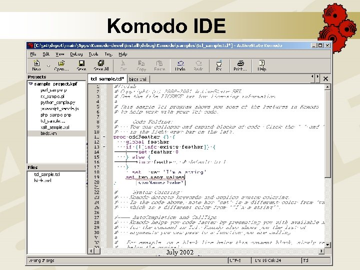This screenshot has height=270, width=360.
Task: Open the menu between Tools and Help
Action: click(x=108, y=54)
